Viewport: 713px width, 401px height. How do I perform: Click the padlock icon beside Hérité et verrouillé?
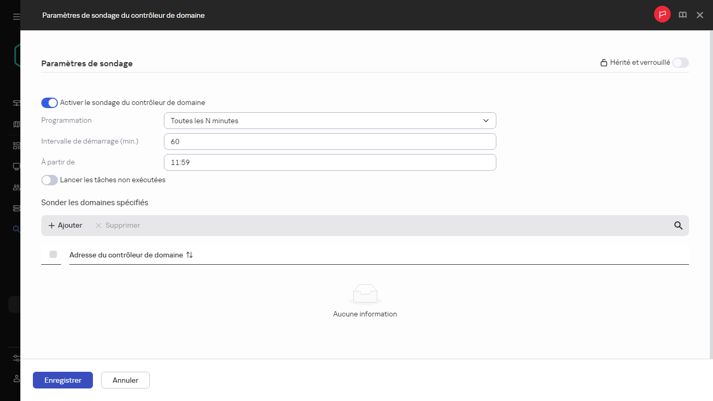coord(603,63)
